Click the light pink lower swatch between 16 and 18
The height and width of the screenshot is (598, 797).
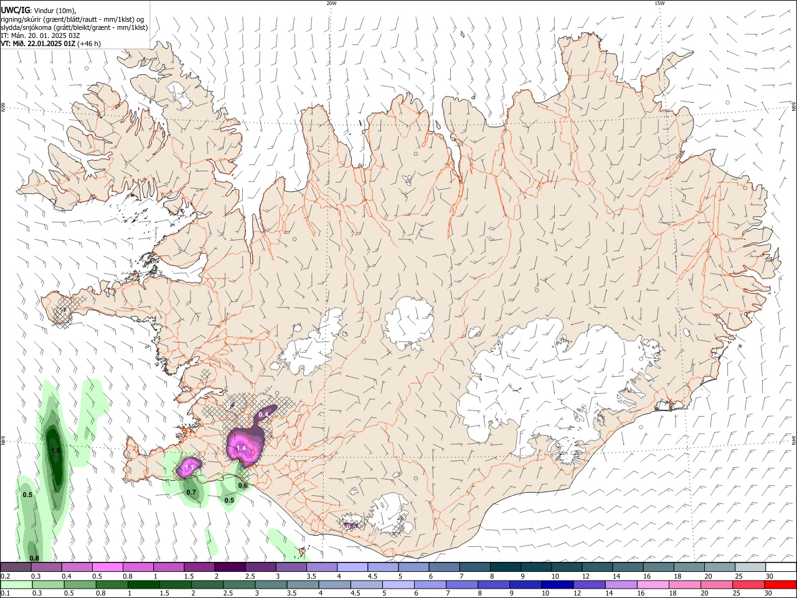653,584
